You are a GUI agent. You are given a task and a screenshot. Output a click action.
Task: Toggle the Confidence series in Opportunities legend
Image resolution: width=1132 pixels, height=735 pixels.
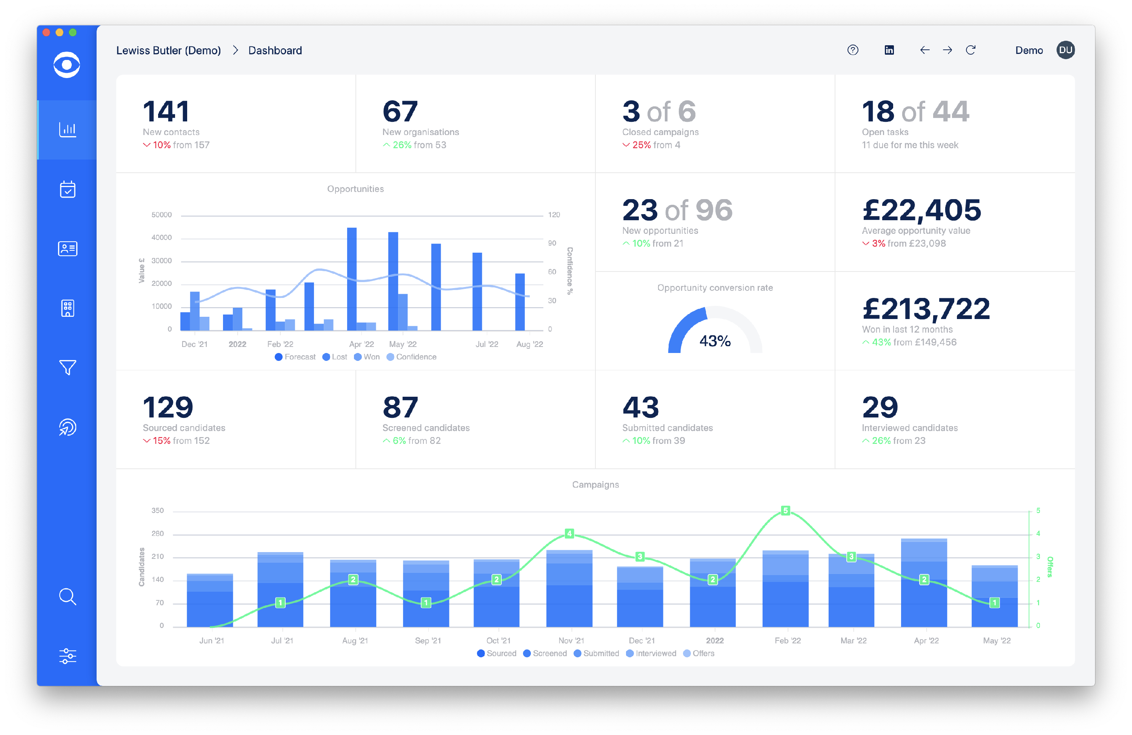point(412,357)
